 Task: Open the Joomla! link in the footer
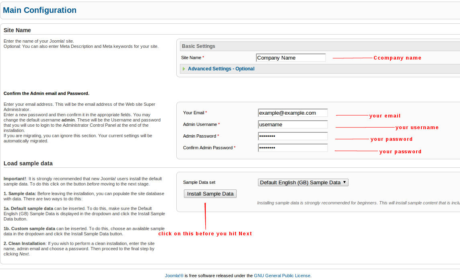174,276
